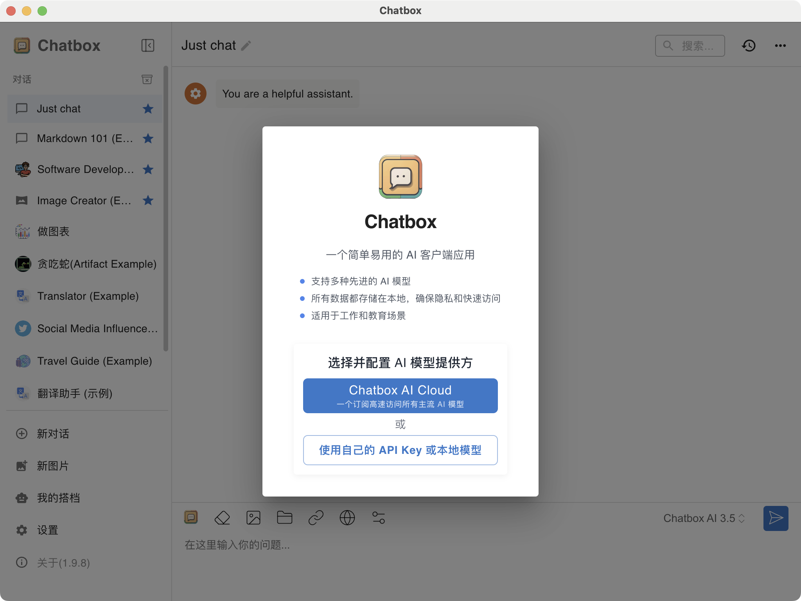The width and height of the screenshot is (801, 601).
Task: Open chat settings sliders icon
Action: [x=379, y=518]
